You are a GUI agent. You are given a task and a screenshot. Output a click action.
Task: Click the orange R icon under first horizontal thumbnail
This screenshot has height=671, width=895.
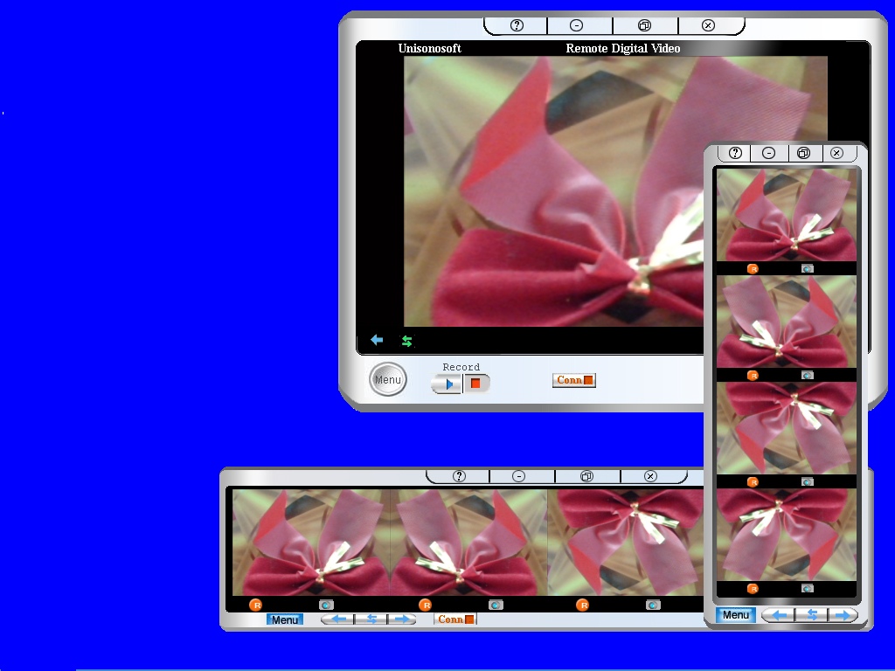tap(255, 605)
